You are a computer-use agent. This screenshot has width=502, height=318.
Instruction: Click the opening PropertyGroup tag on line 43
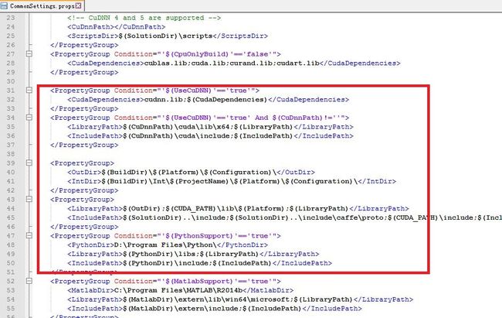point(82,200)
